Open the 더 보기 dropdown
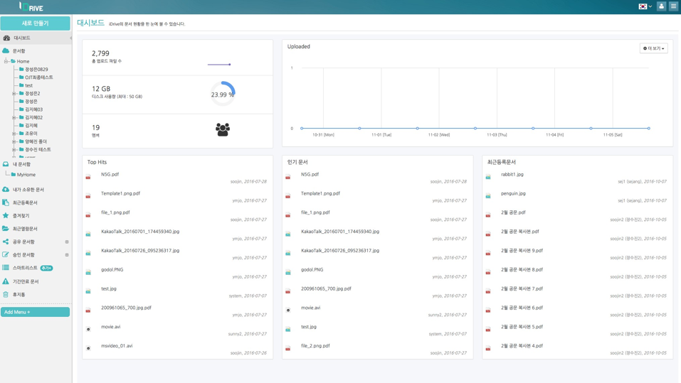 [653, 48]
